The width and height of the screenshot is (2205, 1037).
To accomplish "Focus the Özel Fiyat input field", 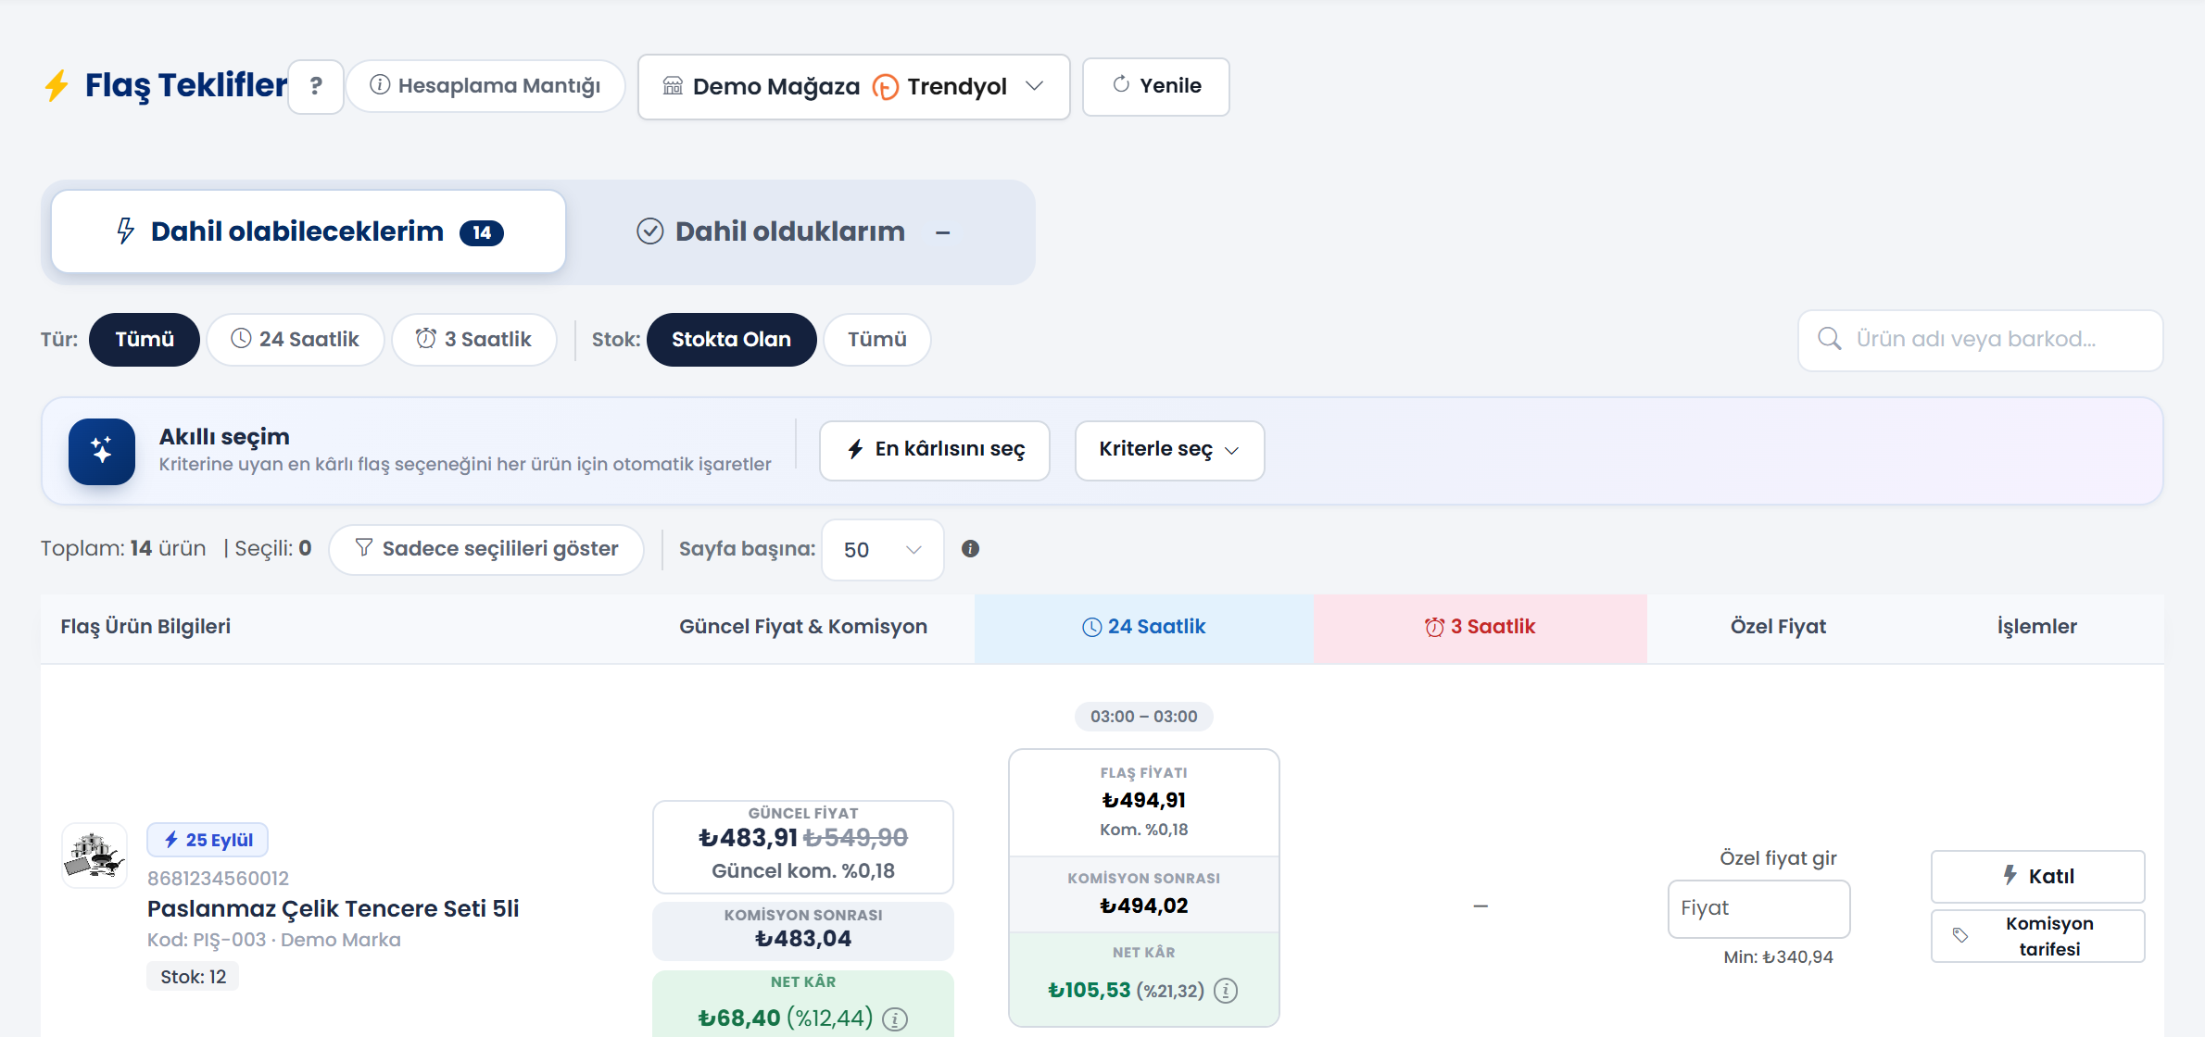I will coord(1758,908).
